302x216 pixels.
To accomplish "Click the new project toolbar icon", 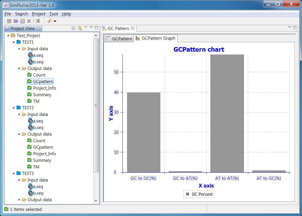I will coord(9,21).
